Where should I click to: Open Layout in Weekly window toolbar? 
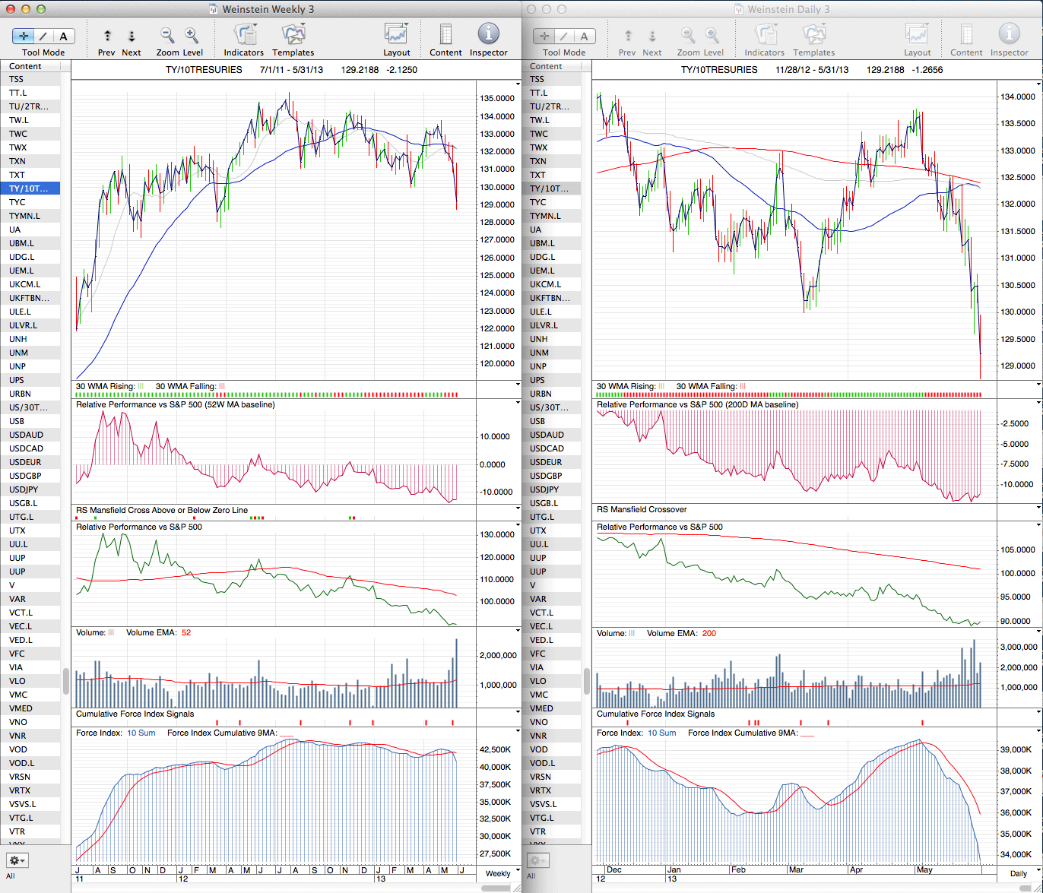[396, 36]
